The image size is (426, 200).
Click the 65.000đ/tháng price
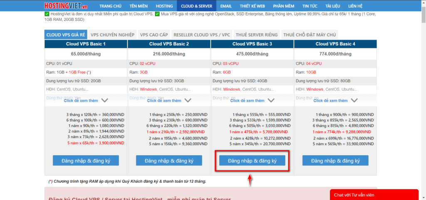click(x=86, y=54)
